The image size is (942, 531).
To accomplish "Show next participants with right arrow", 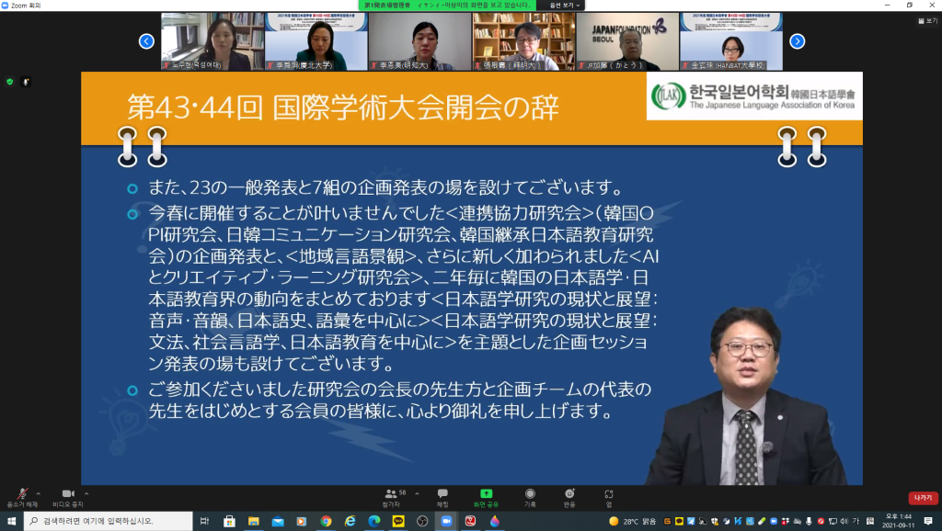I will [x=797, y=41].
